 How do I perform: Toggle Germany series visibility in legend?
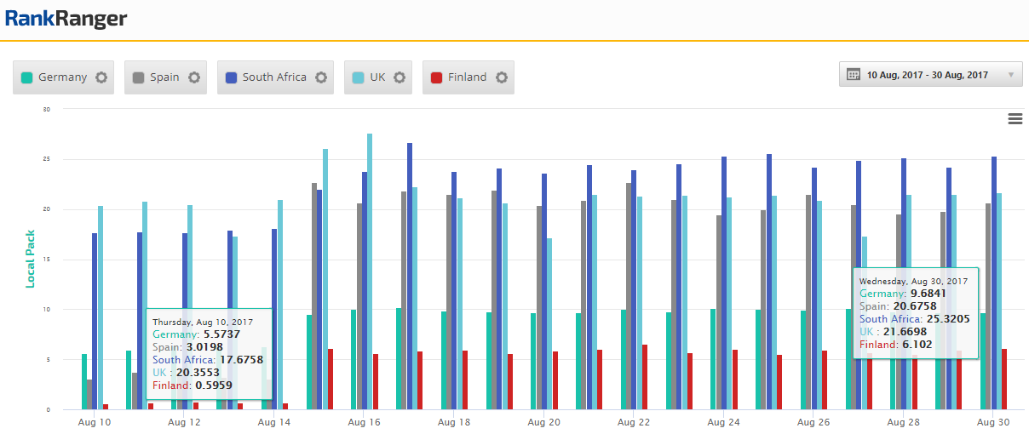(62, 77)
